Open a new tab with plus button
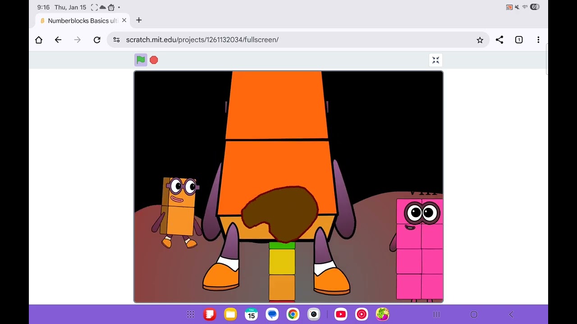The width and height of the screenshot is (577, 324). pyautogui.click(x=139, y=20)
